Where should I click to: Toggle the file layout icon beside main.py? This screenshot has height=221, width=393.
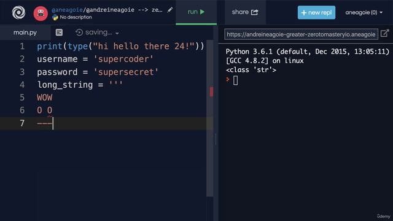[59, 33]
